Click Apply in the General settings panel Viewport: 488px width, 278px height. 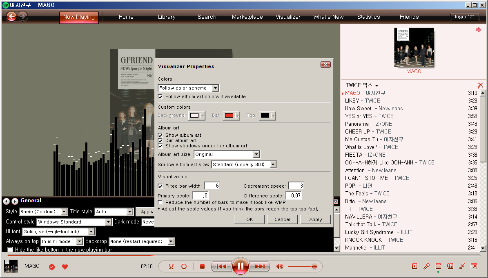pos(145,212)
